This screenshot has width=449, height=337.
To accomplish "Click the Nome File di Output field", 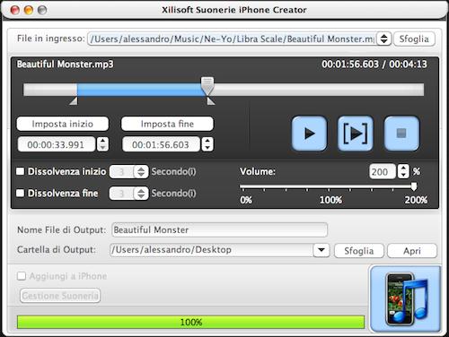I will pyautogui.click(x=219, y=229).
